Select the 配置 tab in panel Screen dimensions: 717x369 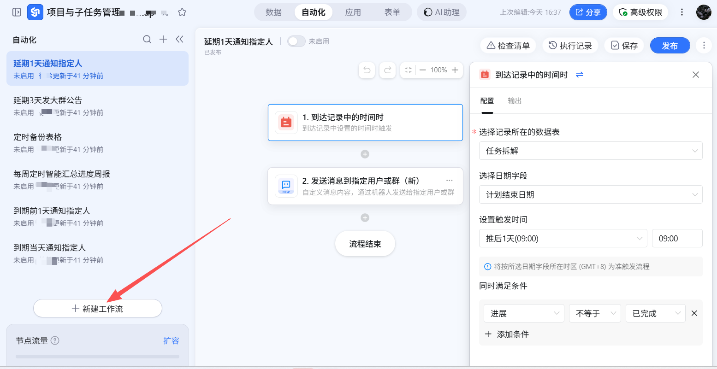coord(487,101)
